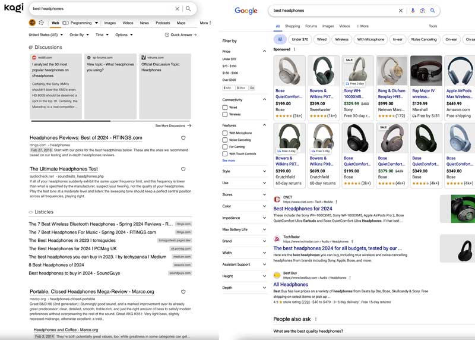Click the Google filter sliders chip icon
The image size is (475, 340).
280,39
